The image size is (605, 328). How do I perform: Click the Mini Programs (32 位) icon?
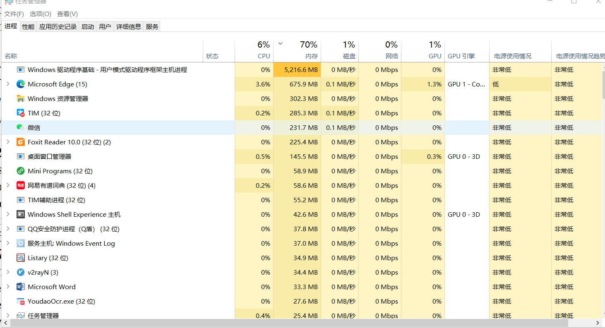pos(21,171)
